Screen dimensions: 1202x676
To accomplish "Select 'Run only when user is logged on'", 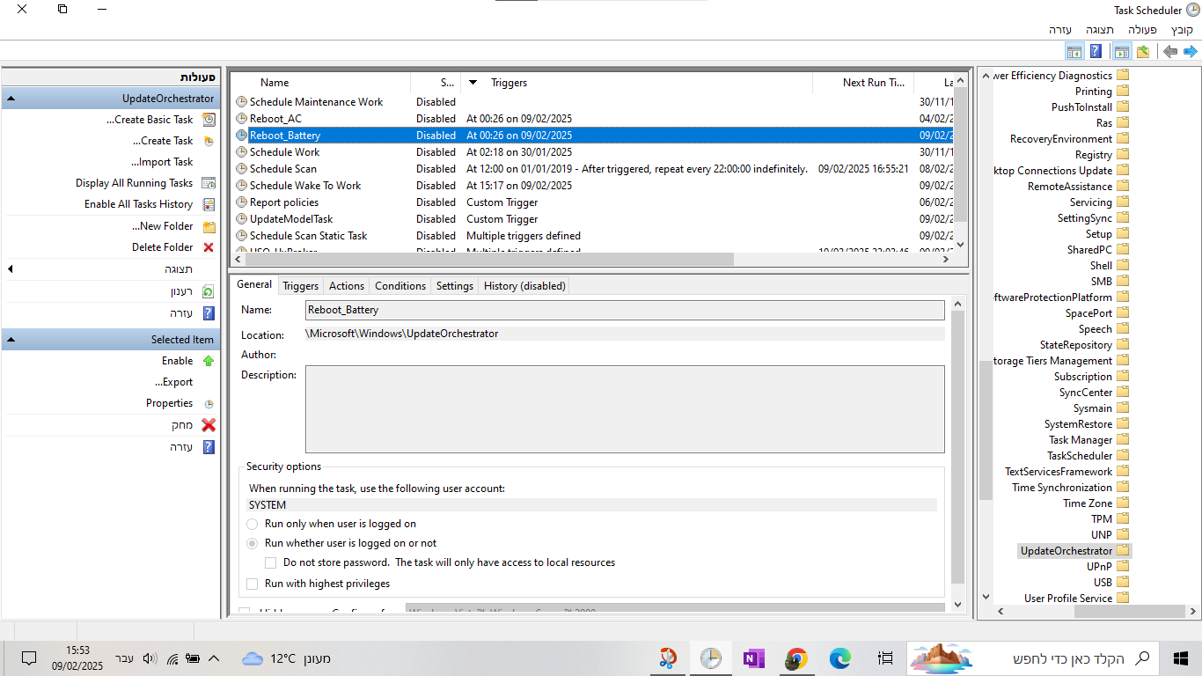I will coord(253,524).
